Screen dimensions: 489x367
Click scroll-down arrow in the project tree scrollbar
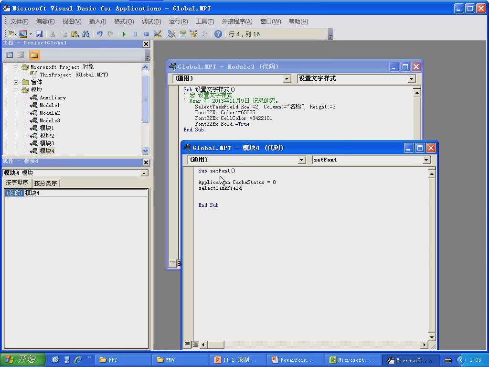146,151
